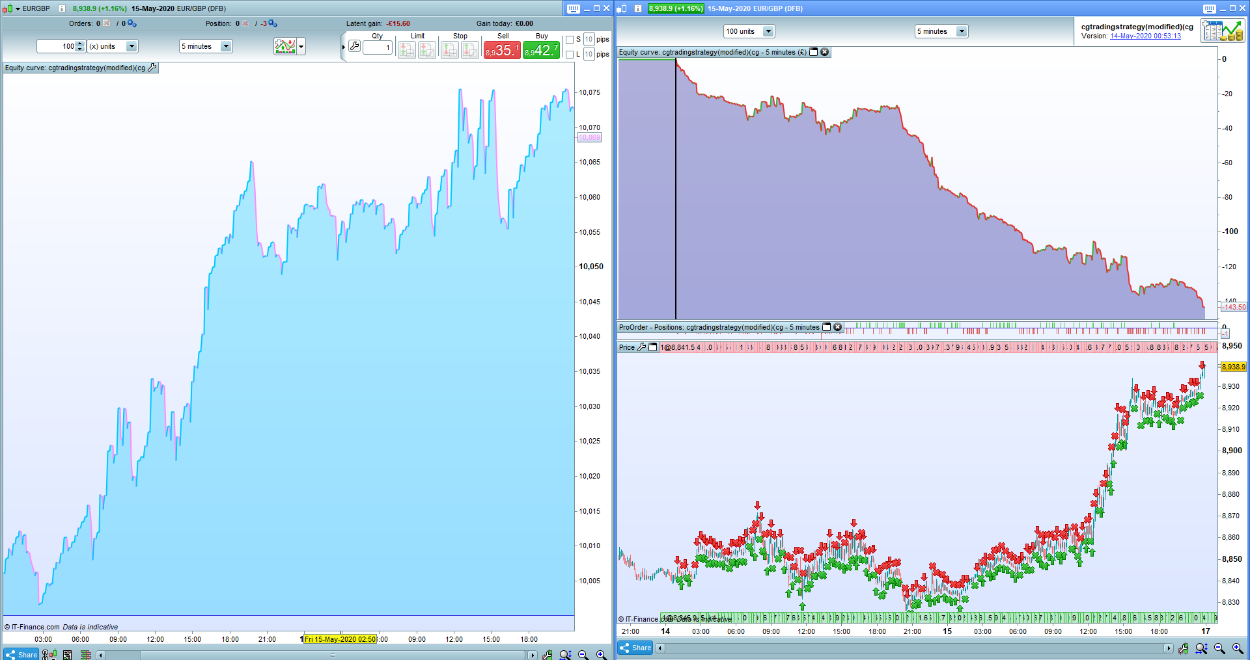The width and height of the screenshot is (1250, 660).
Task: Close the ProOrder Positions panel
Action: [x=838, y=327]
